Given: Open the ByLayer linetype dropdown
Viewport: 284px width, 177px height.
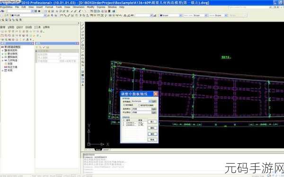Looking at the screenshot, I should click(206, 16).
